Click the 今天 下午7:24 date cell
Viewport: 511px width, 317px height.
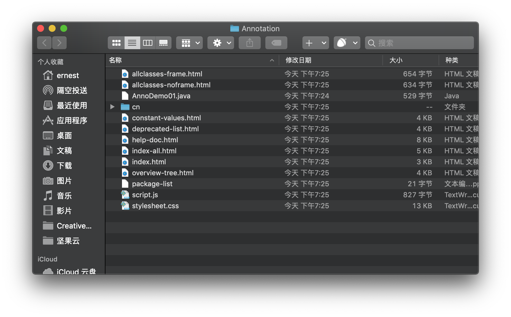click(307, 96)
